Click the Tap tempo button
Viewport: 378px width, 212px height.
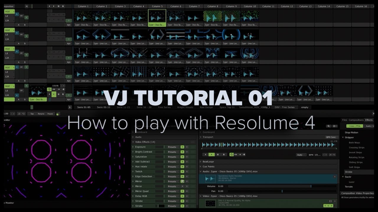click(32, 114)
